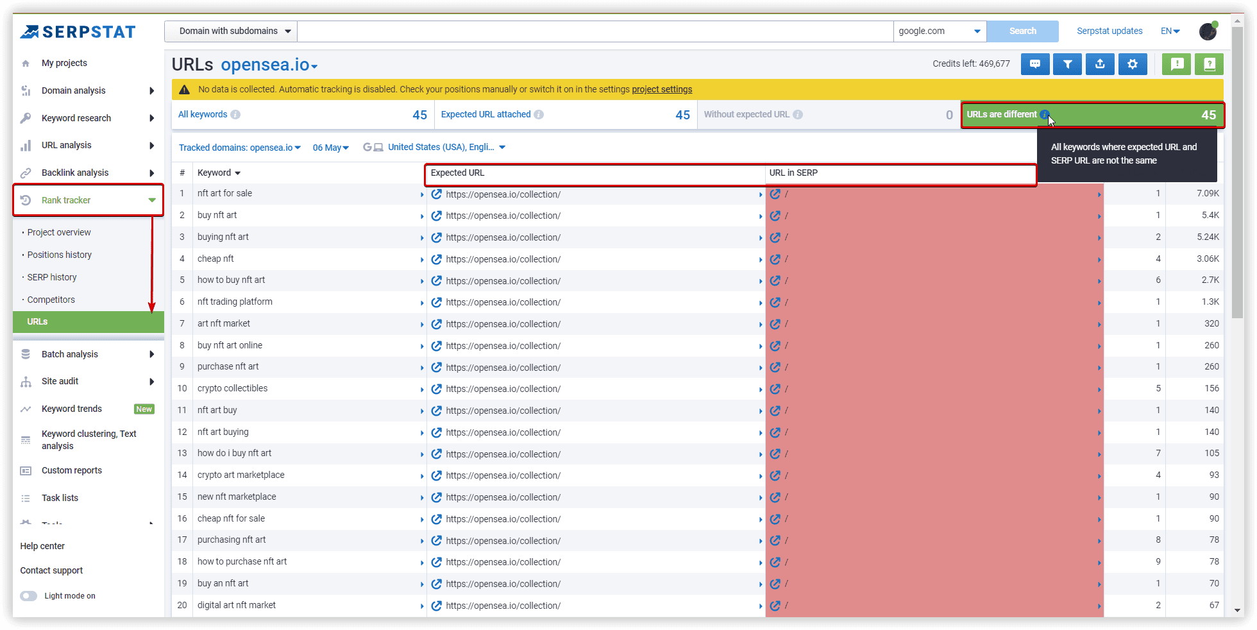Open the google.com search engine dropdown
Screen dimensions: 1257x630
point(940,31)
